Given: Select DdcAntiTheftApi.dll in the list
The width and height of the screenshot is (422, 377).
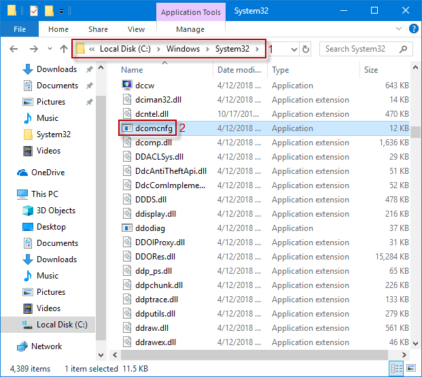Looking at the screenshot, I should coord(171,171).
